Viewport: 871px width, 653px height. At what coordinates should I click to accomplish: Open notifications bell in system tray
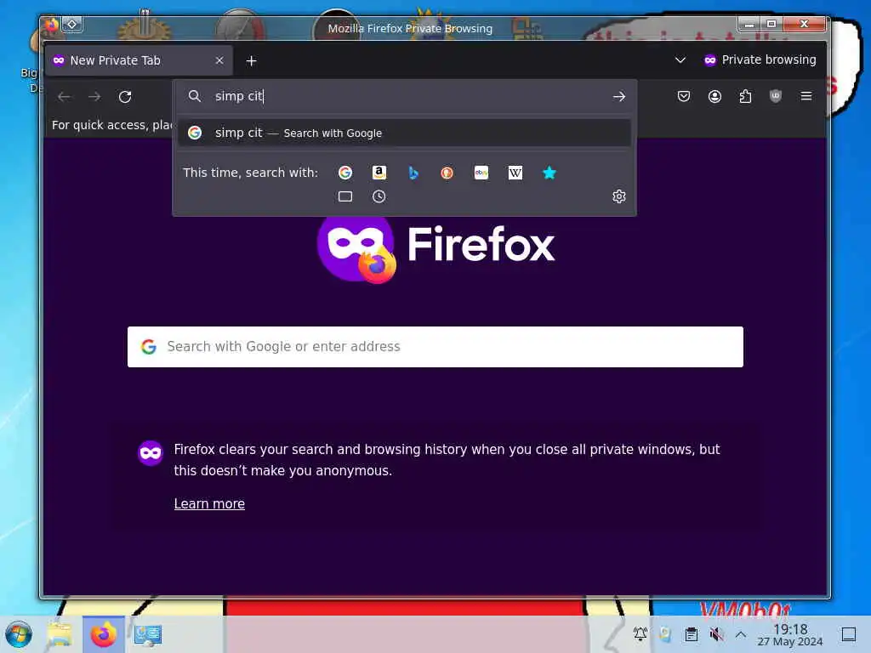[x=640, y=633]
